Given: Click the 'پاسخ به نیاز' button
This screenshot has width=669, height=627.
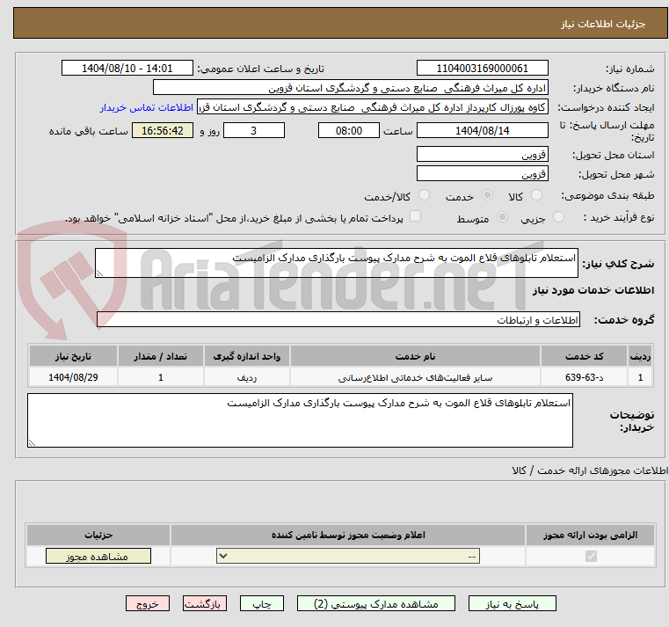Looking at the screenshot, I should [513, 604].
